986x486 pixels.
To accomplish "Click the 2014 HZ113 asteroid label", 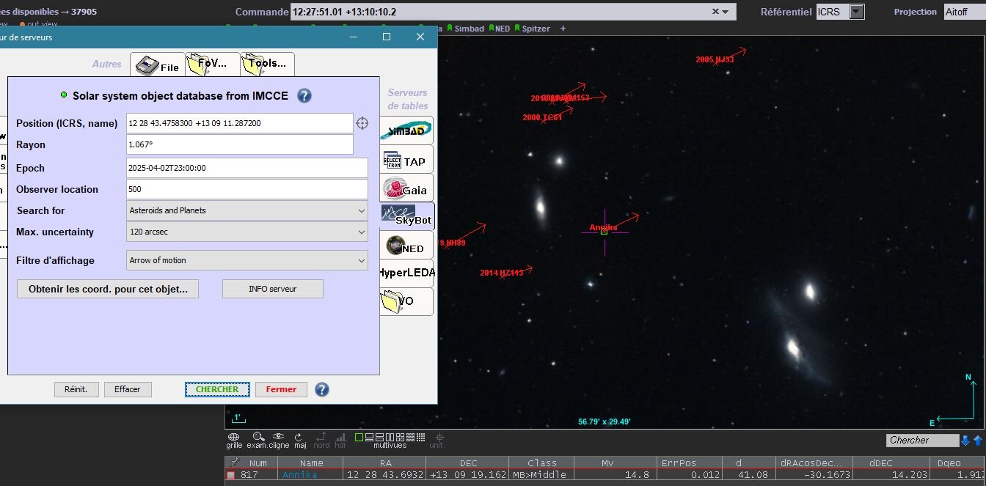I will 502,273.
